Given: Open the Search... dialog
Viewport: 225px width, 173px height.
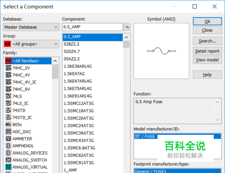Looking at the screenshot, I should click(207, 41).
